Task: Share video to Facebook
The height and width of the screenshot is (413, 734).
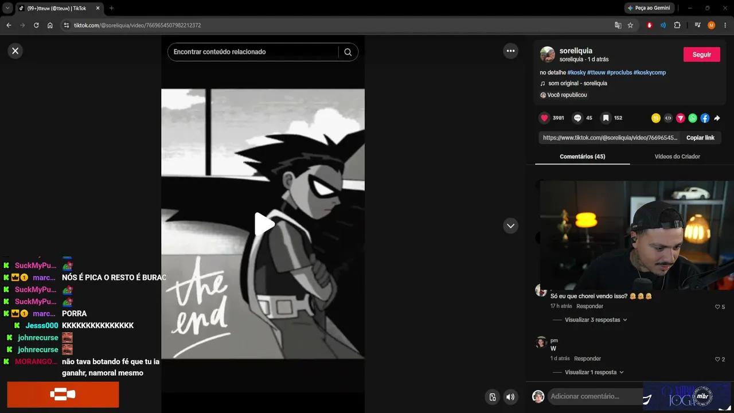Action: [x=705, y=118]
